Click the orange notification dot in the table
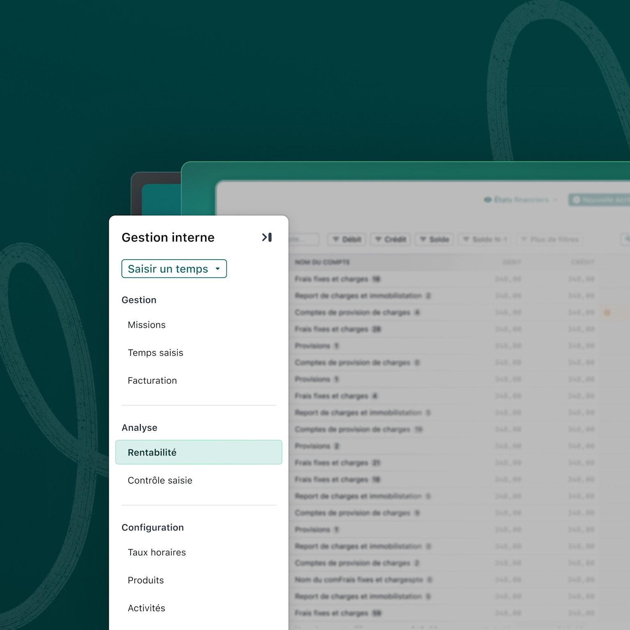The width and height of the screenshot is (630, 630). click(x=607, y=313)
